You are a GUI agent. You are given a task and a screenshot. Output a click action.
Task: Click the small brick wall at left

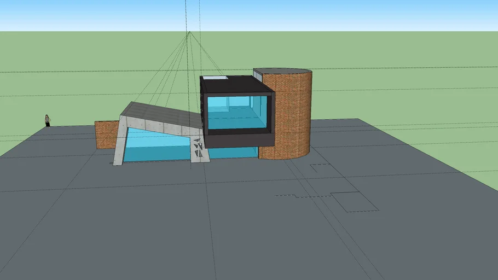click(x=106, y=135)
